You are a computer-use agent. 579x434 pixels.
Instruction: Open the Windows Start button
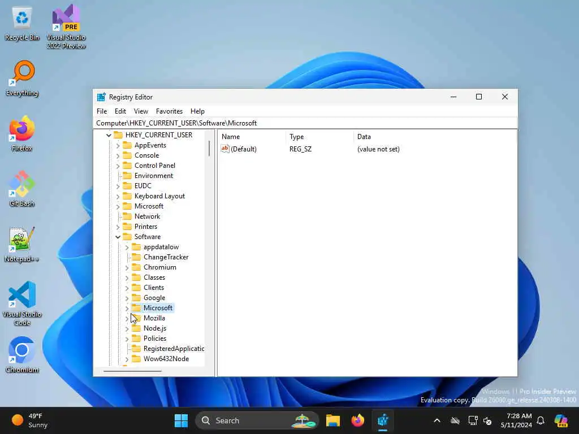181,420
